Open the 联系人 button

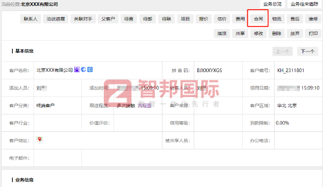coord(30,19)
